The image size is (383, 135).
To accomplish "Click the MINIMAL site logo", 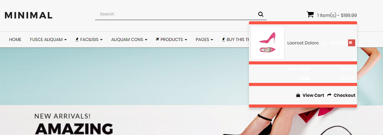I will [x=28, y=15].
